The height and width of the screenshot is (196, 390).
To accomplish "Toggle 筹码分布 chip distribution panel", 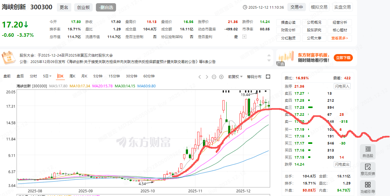I will tap(254, 77).
